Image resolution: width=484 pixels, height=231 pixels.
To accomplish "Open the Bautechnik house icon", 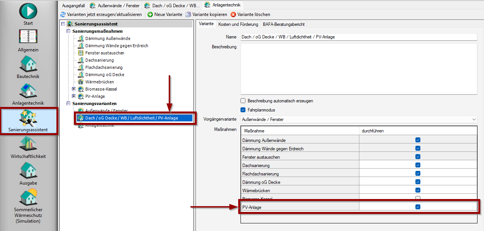I will pos(28,64).
